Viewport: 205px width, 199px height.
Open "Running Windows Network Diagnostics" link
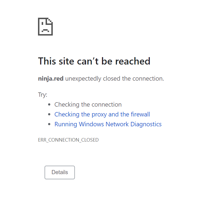click(108, 124)
